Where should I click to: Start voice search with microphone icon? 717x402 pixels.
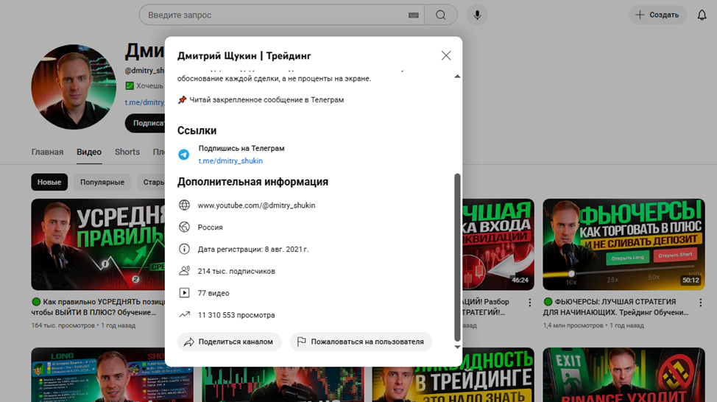tap(477, 15)
